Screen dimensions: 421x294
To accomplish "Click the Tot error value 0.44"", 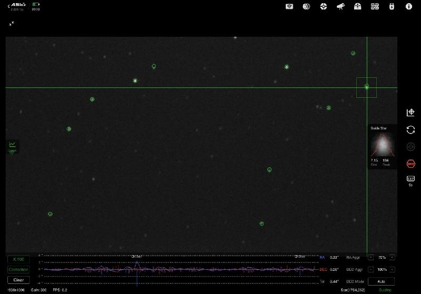I will [x=334, y=281].
